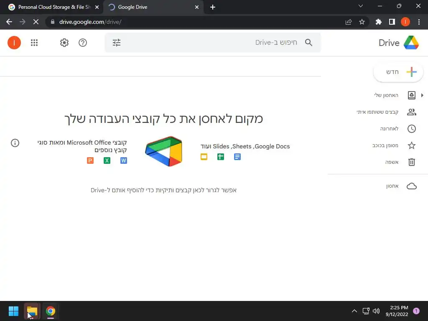Click the address bar URL
The image size is (428, 321).
(90, 22)
